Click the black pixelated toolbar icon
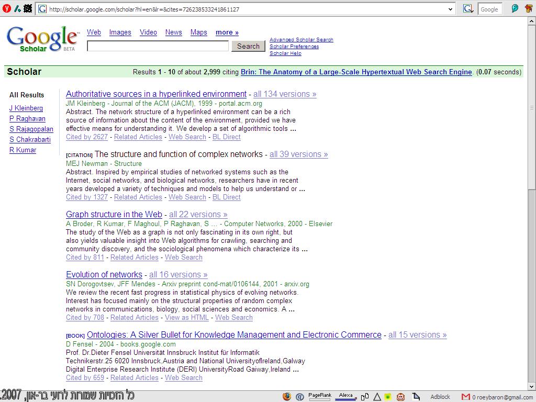536x402 pixels. point(28,8)
